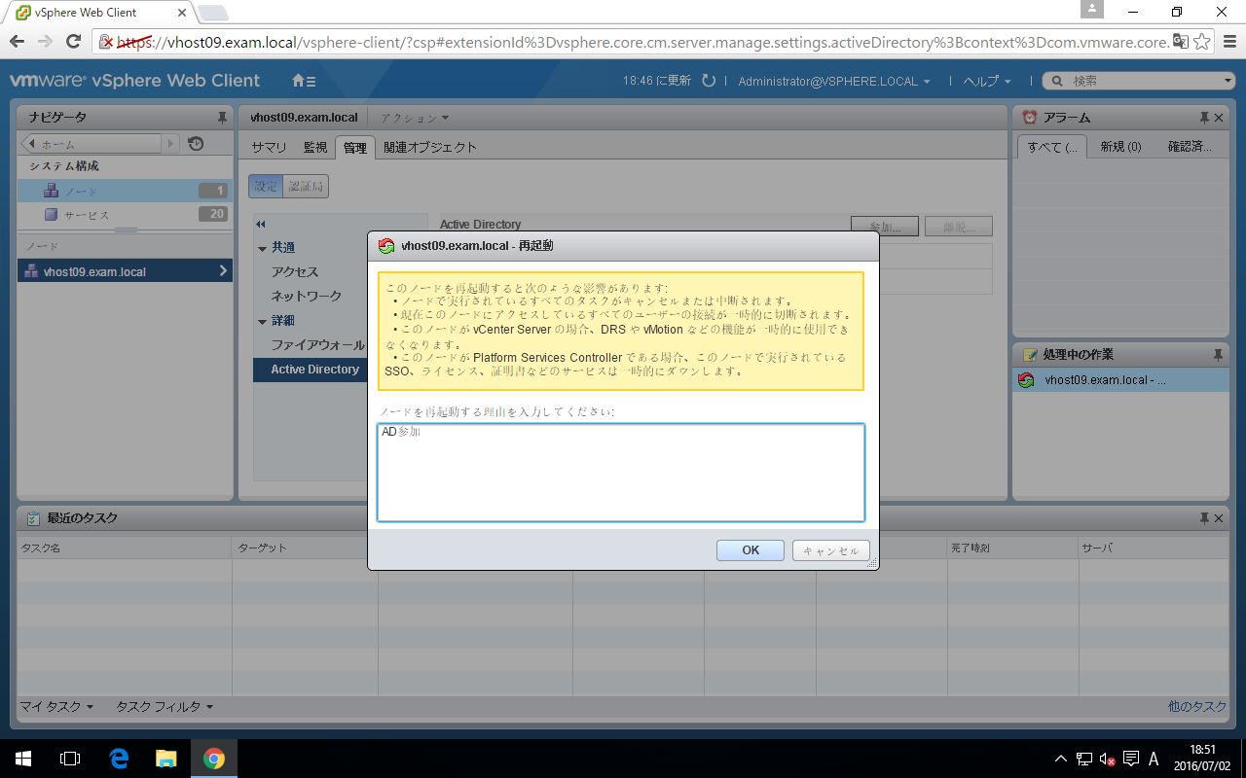
Task: Click the dialog resize grip corner
Action: 872,563
